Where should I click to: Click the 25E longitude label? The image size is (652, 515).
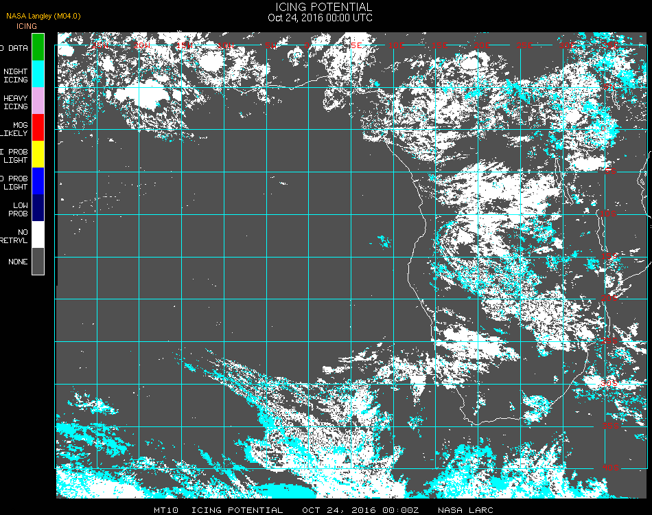click(524, 45)
